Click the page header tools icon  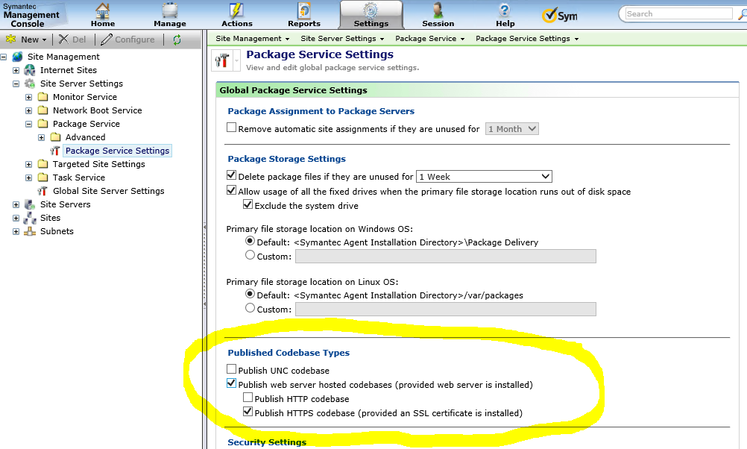[222, 60]
